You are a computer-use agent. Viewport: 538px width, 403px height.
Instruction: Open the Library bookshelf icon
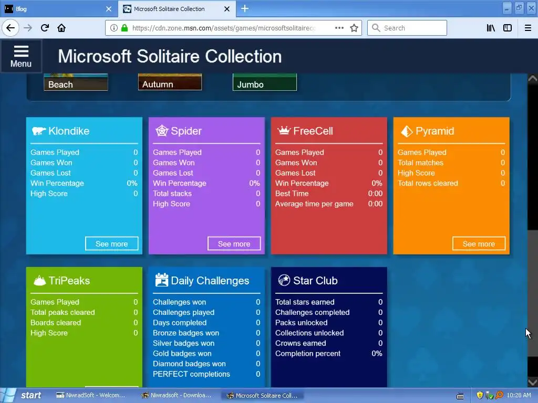[x=491, y=28]
